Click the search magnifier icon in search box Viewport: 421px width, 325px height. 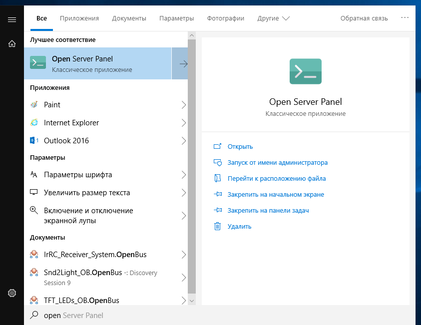(34, 315)
